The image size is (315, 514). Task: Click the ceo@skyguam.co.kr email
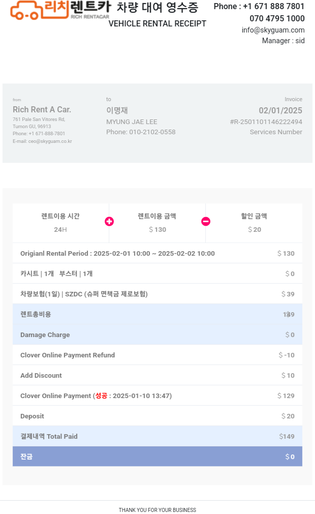50,141
